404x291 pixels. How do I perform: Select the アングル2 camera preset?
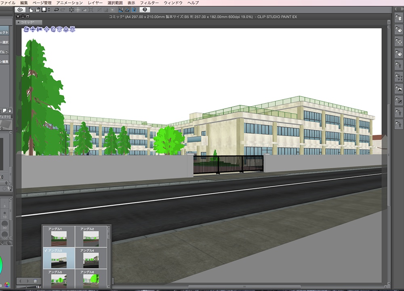(x=91, y=237)
